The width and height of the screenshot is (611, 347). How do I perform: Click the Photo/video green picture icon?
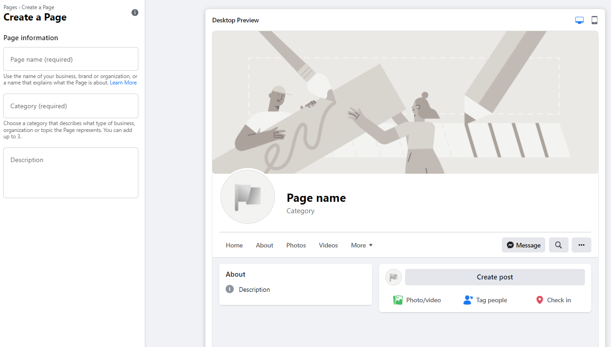398,300
